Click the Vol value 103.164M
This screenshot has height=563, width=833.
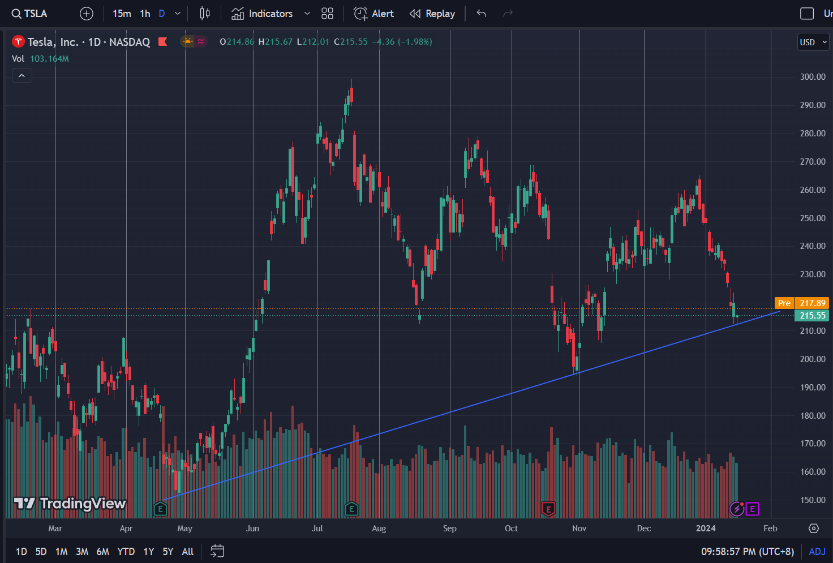(50, 59)
